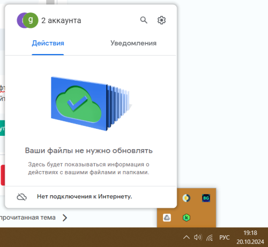268x247 pixels.
Task: Collapse the hidden tray icons chevron
Action: coord(187,237)
